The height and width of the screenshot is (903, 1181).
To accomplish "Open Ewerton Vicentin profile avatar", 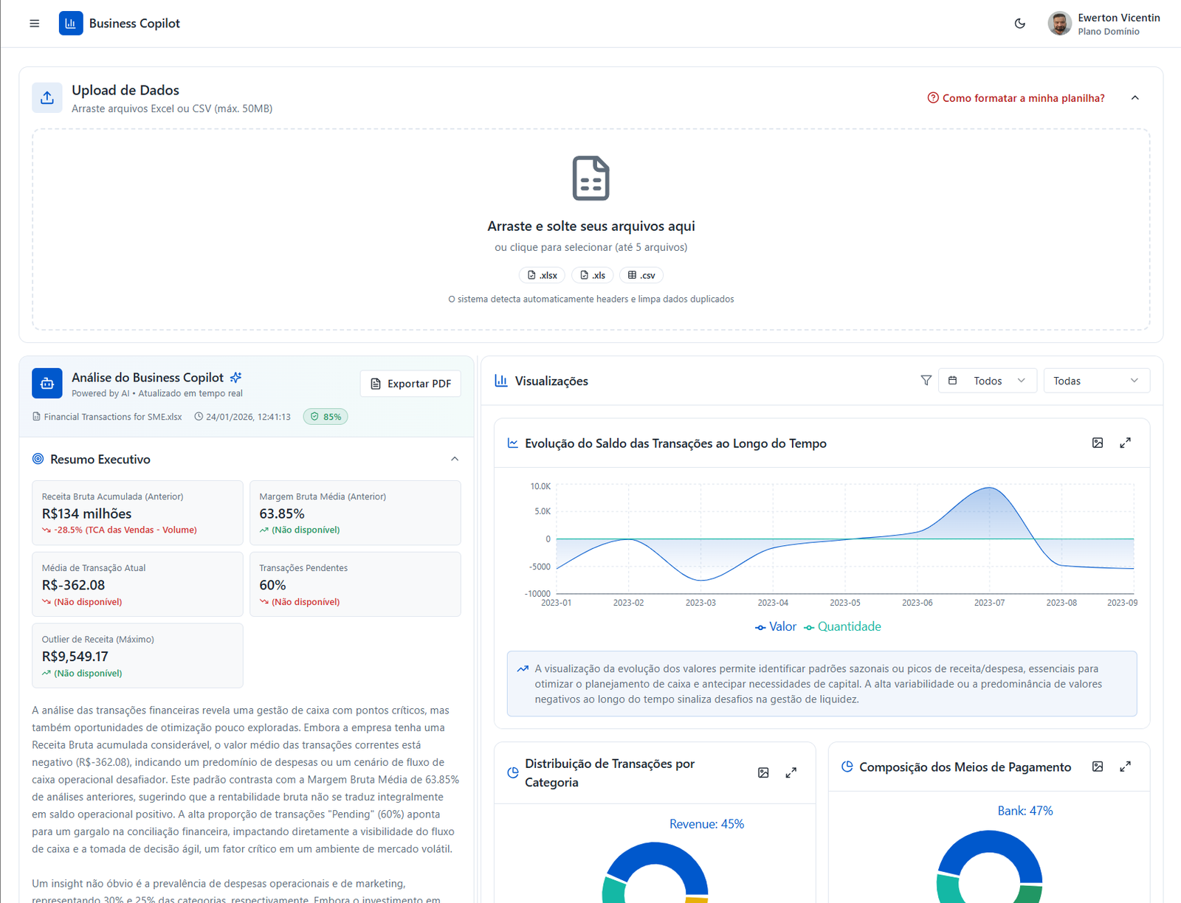I will 1059,24.
